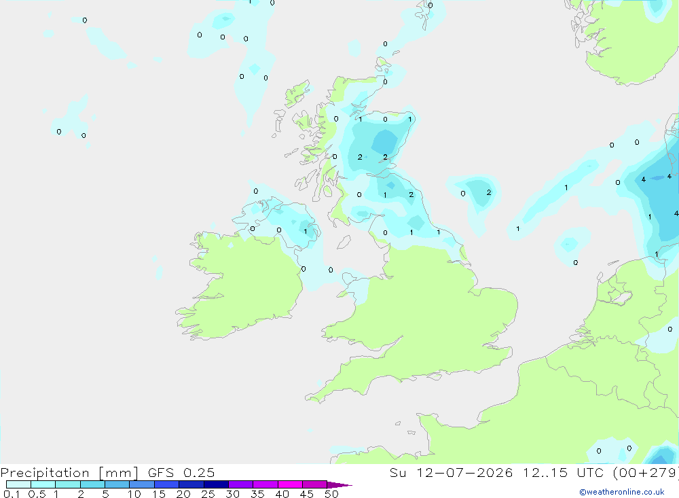The image size is (679, 498).
Task: Pick the 40–45 mm magenta legend swatch
Action: coord(290,484)
